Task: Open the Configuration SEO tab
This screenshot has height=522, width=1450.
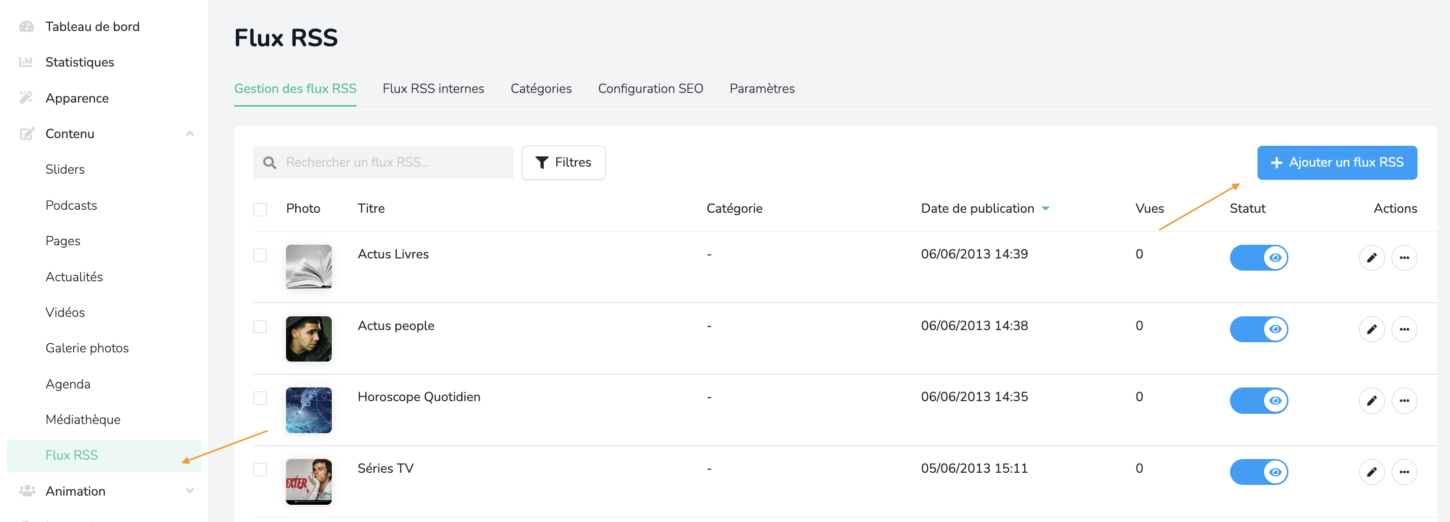Action: [x=650, y=89]
